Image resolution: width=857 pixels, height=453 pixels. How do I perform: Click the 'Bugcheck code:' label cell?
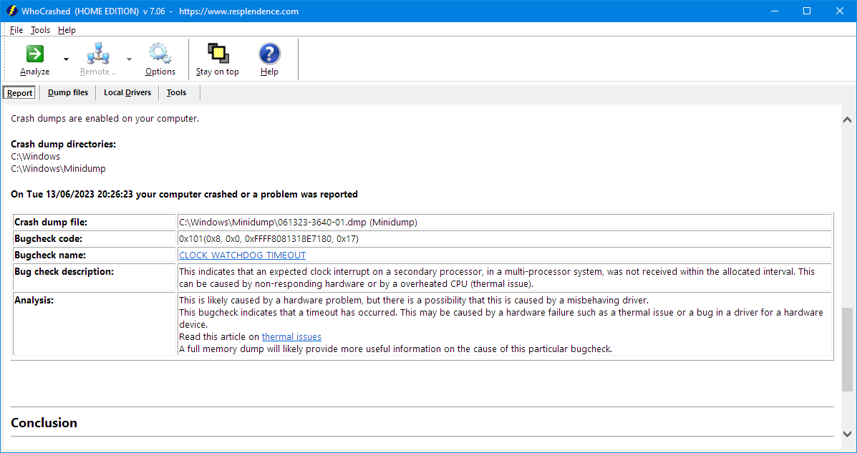click(94, 239)
